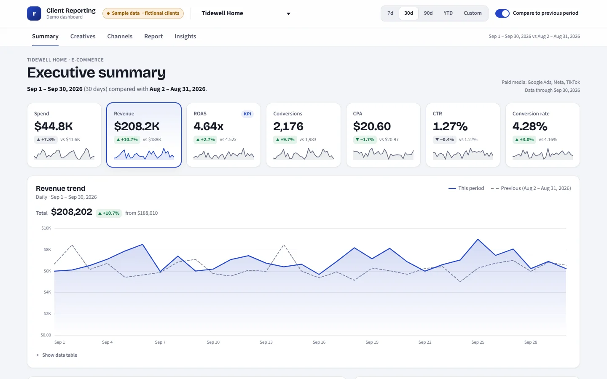Select the 90d date range

point(428,13)
